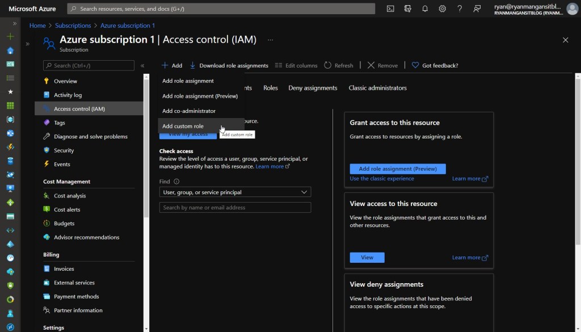Click the info icon beside Find

(x=176, y=182)
